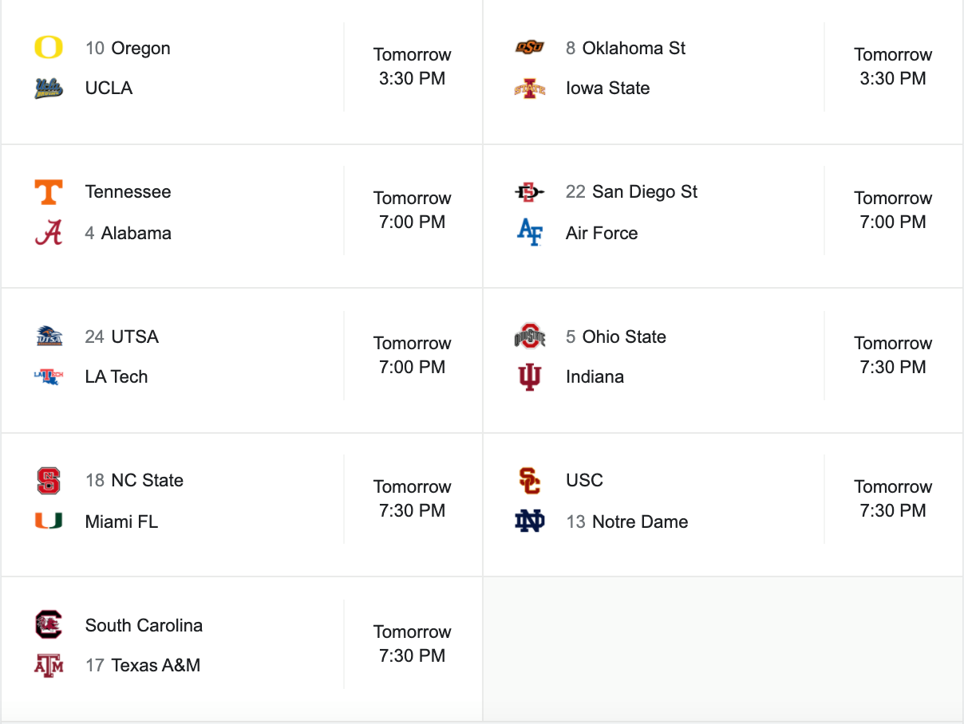The height and width of the screenshot is (724, 964).
Task: Open the San Diego St team name
Action: pos(644,191)
